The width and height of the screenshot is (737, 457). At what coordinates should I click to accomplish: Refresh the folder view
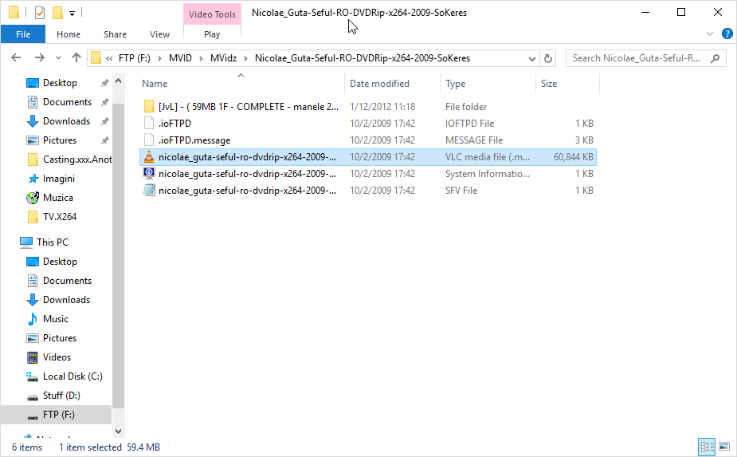click(x=547, y=58)
